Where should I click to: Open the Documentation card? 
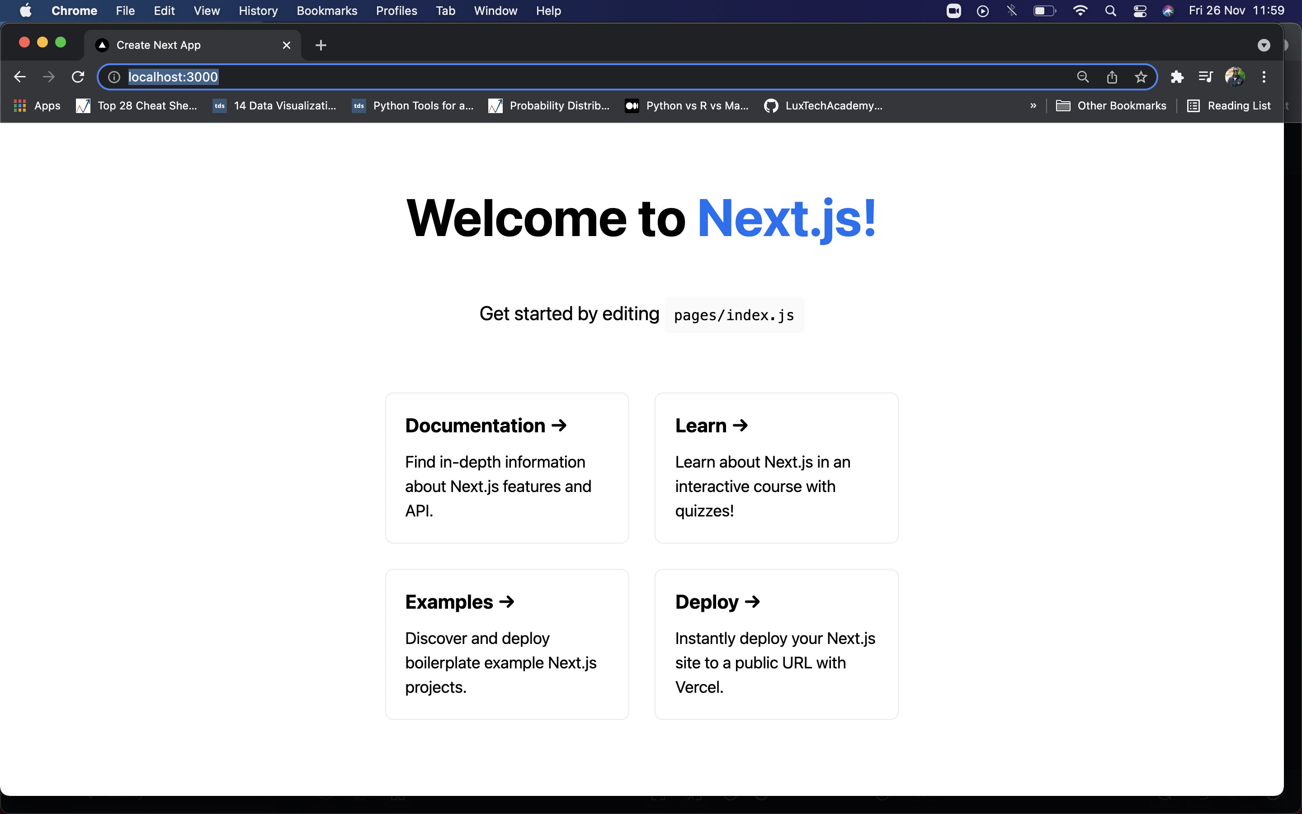click(507, 468)
